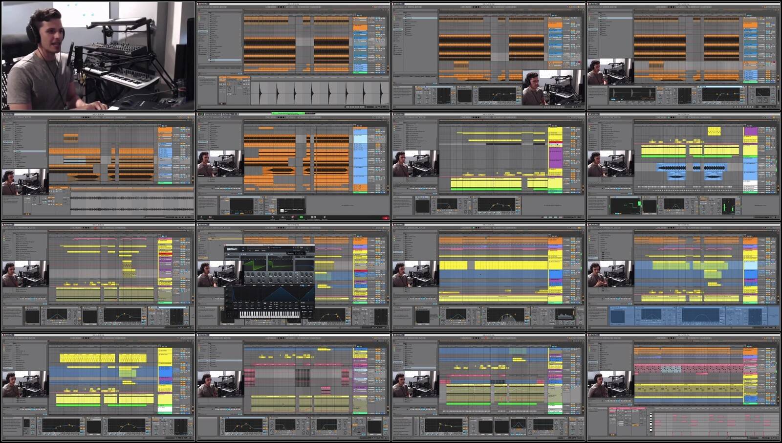This screenshot has width=782, height=443.
Task: Click the red button in the screen-share toolbar frame
Action: (385, 218)
